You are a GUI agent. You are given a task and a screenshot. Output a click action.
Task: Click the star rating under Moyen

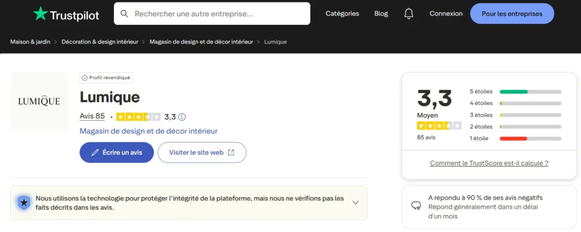click(x=439, y=125)
